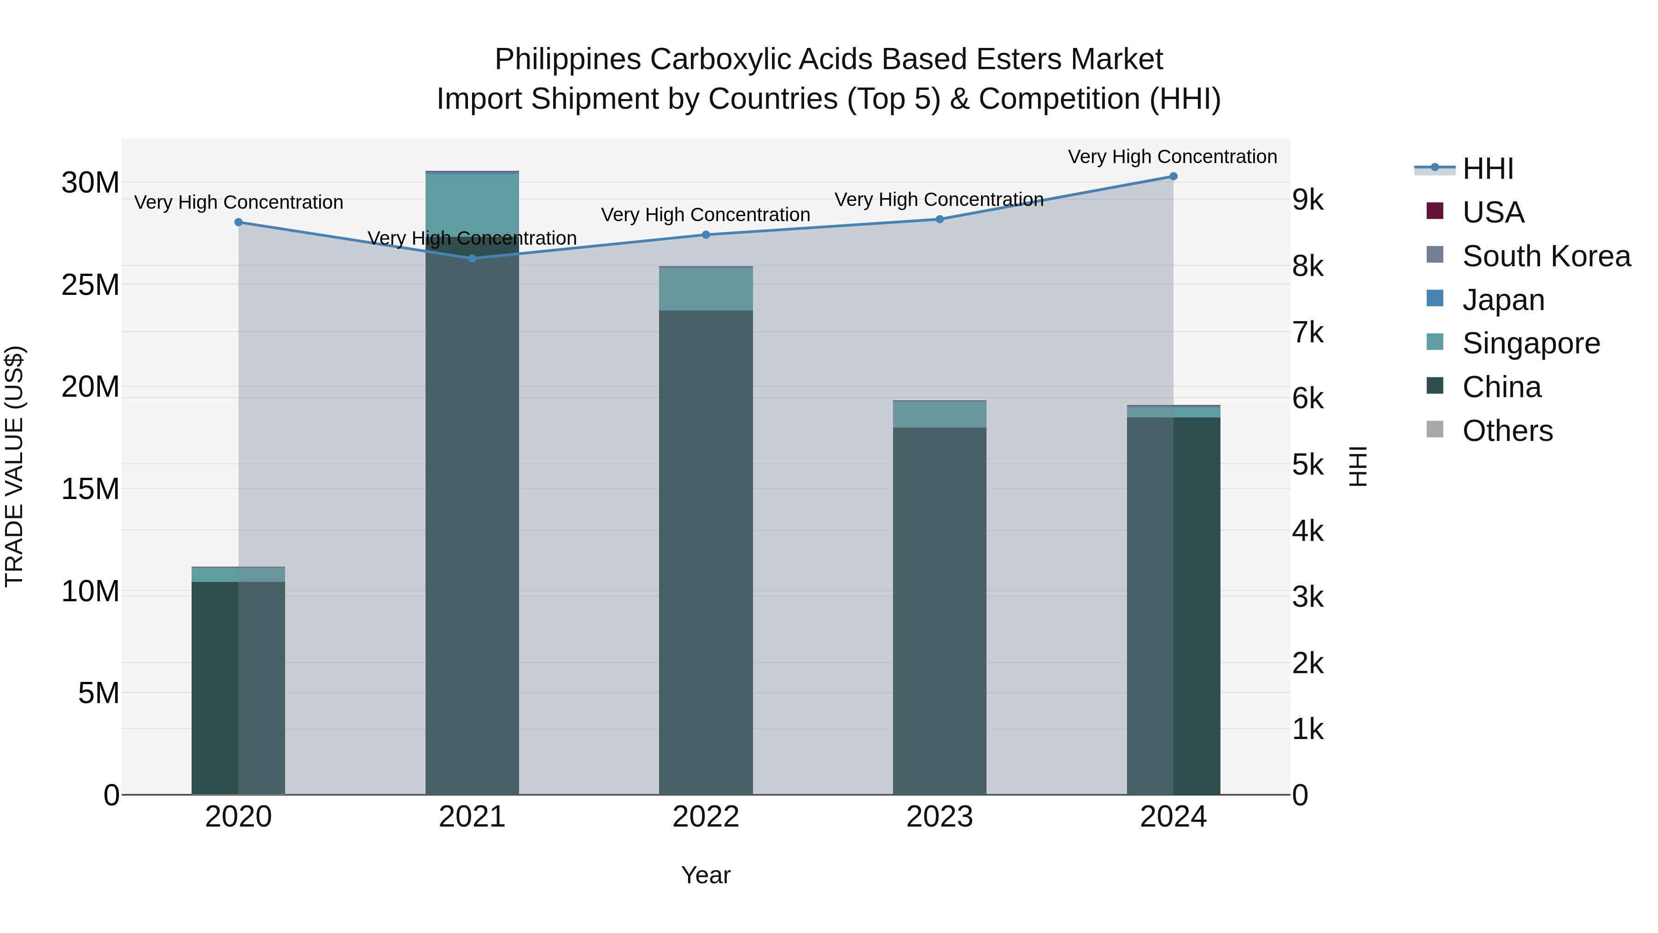The height and width of the screenshot is (933, 1658).
Task: Click the 9k tick on HHI axis
Action: pos(1308,200)
